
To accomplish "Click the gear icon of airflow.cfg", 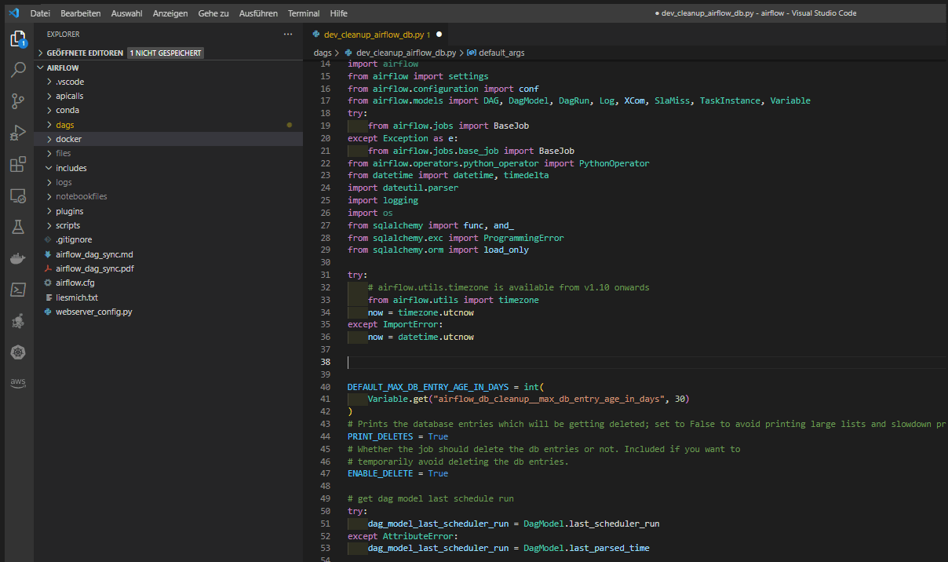I will coord(48,283).
